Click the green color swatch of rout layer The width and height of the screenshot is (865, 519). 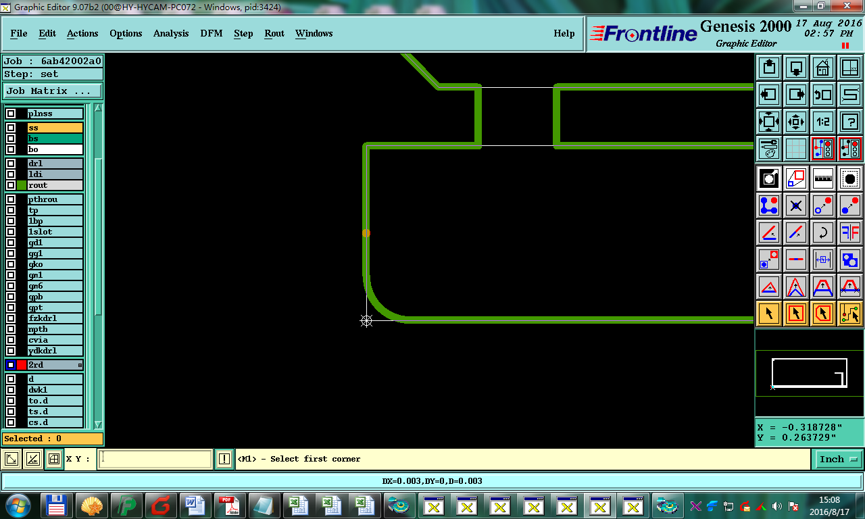[x=22, y=185]
